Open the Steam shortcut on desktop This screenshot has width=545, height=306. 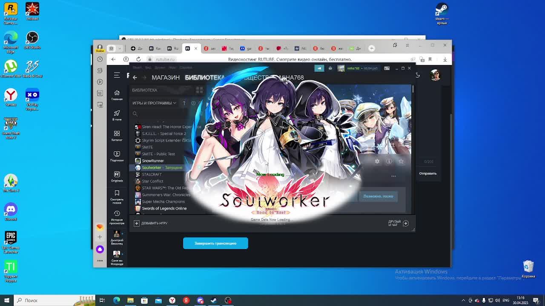click(442, 14)
